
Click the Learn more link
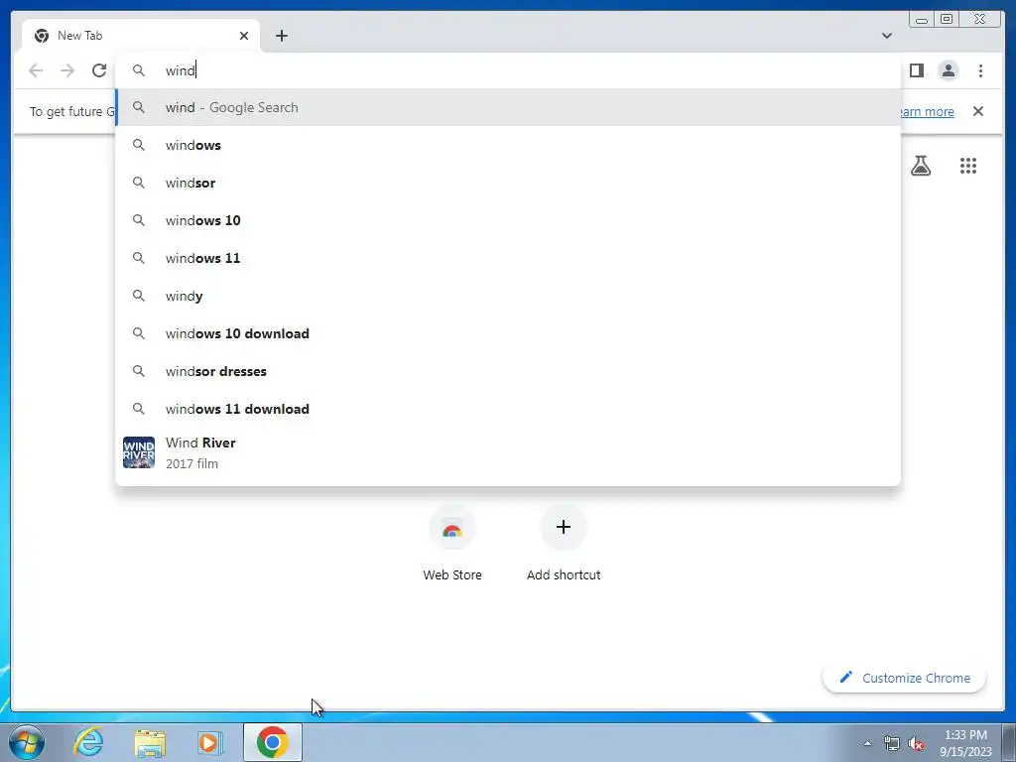(928, 111)
